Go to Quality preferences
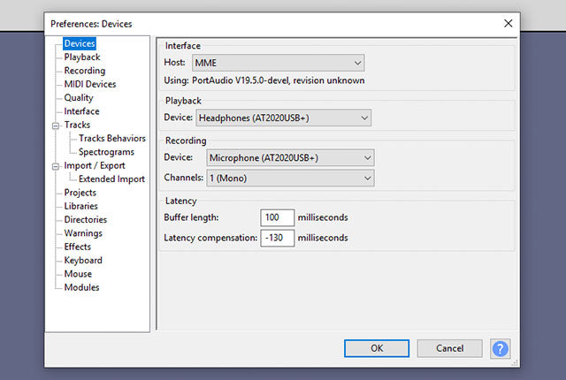 coord(78,98)
